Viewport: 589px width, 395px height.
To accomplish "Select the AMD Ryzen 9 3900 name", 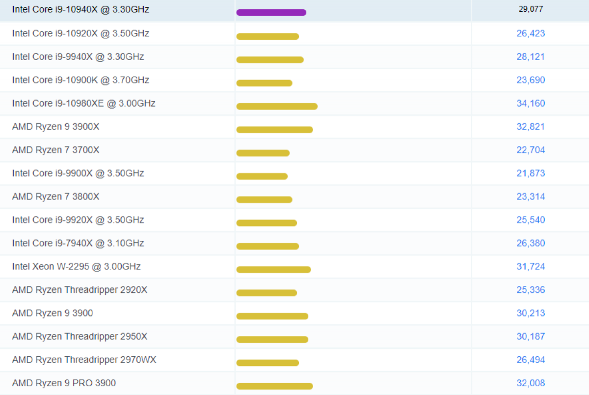I will point(53,313).
